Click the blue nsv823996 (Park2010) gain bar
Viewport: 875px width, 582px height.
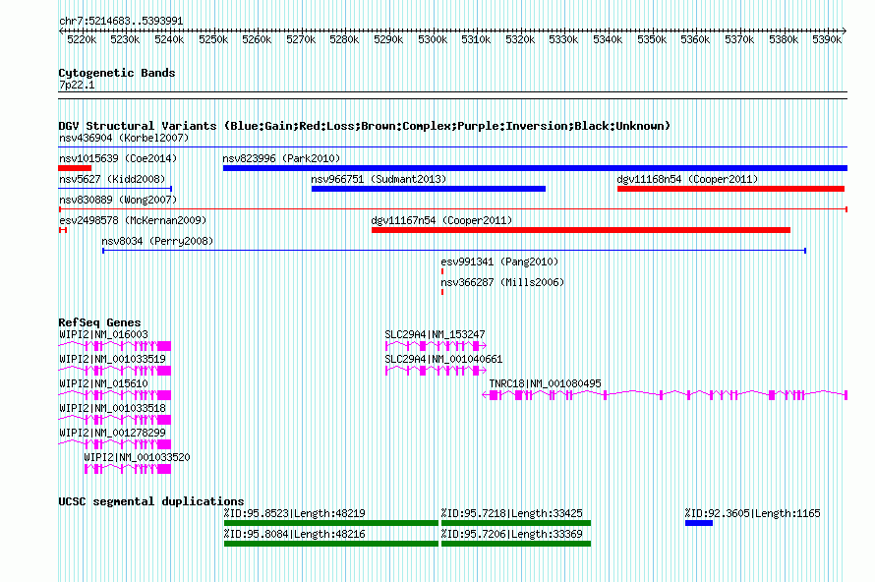(535, 168)
